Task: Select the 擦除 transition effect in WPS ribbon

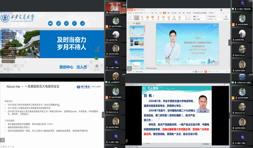Action: click(158, 18)
